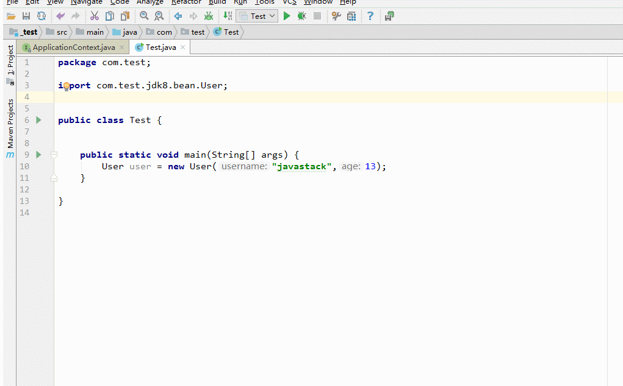Click the Replace magnifier icon

[x=159, y=16]
